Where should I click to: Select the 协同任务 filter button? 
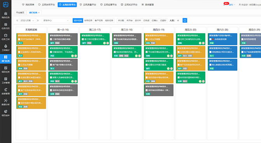pyautogui.click(x=88, y=21)
